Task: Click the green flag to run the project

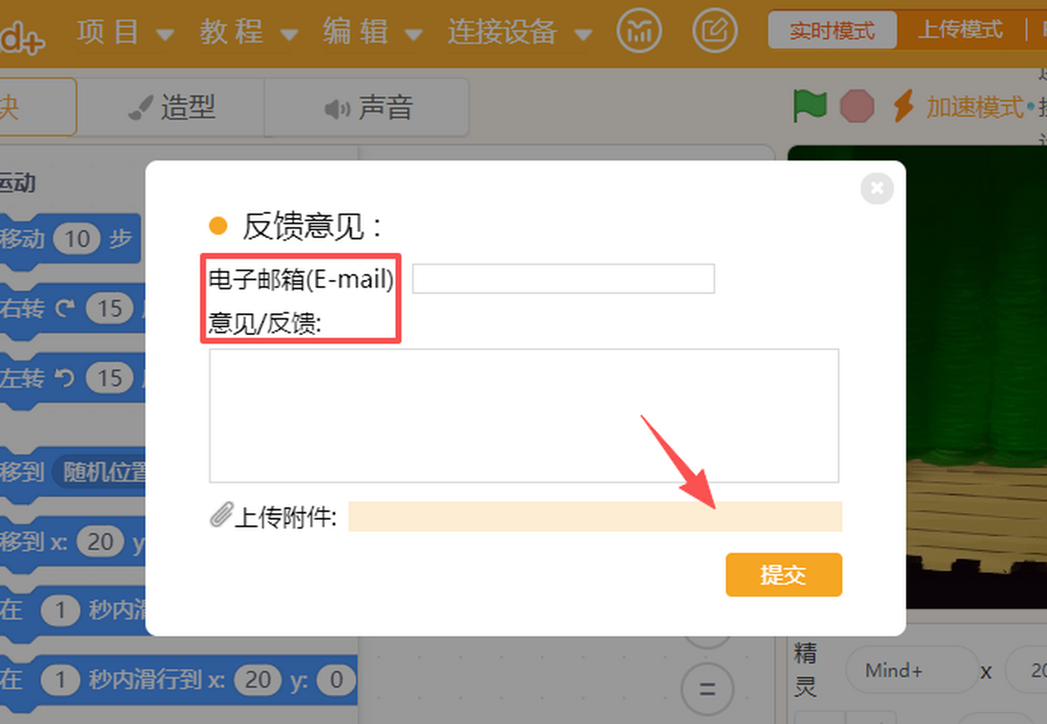Action: pyautogui.click(x=809, y=106)
